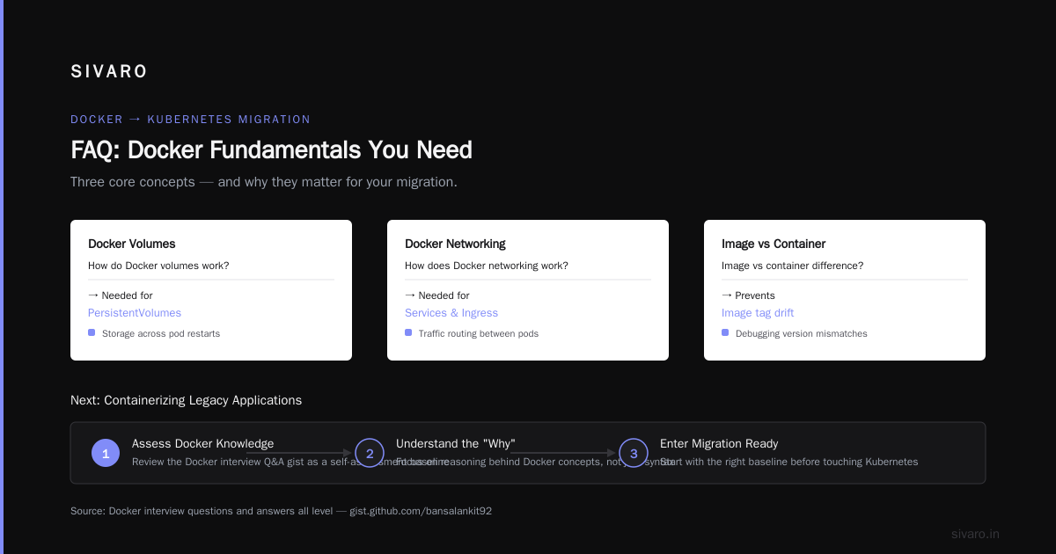The width and height of the screenshot is (1056, 554).
Task: Click bullet icon beside Debugging version mismatches
Action: pos(725,332)
